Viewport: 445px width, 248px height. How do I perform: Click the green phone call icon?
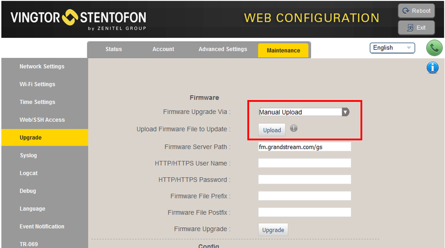coord(434,48)
